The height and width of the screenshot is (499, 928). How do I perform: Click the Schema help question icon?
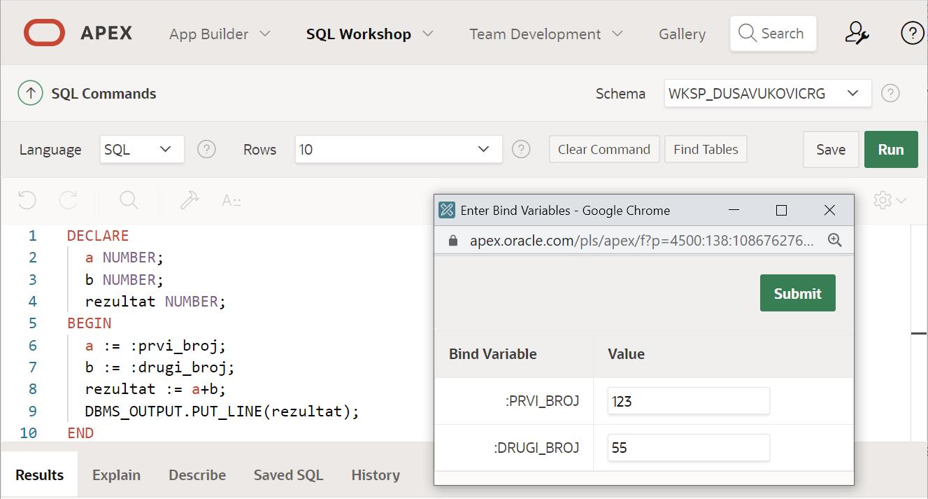(890, 93)
